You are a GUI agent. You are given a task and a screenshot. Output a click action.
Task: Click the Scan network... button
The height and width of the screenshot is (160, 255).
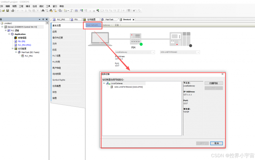(93, 25)
